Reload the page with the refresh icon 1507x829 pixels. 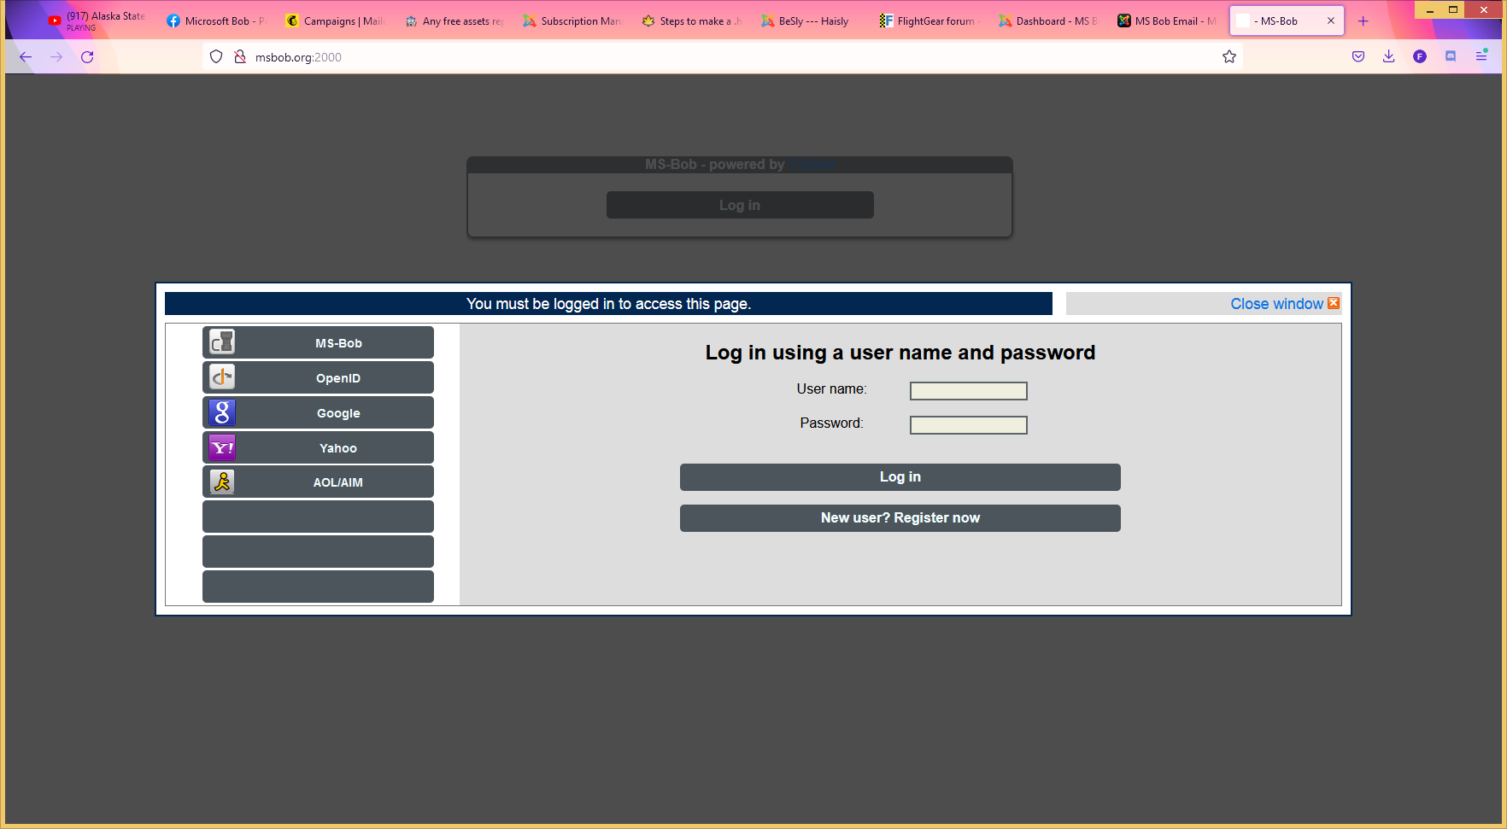point(87,57)
